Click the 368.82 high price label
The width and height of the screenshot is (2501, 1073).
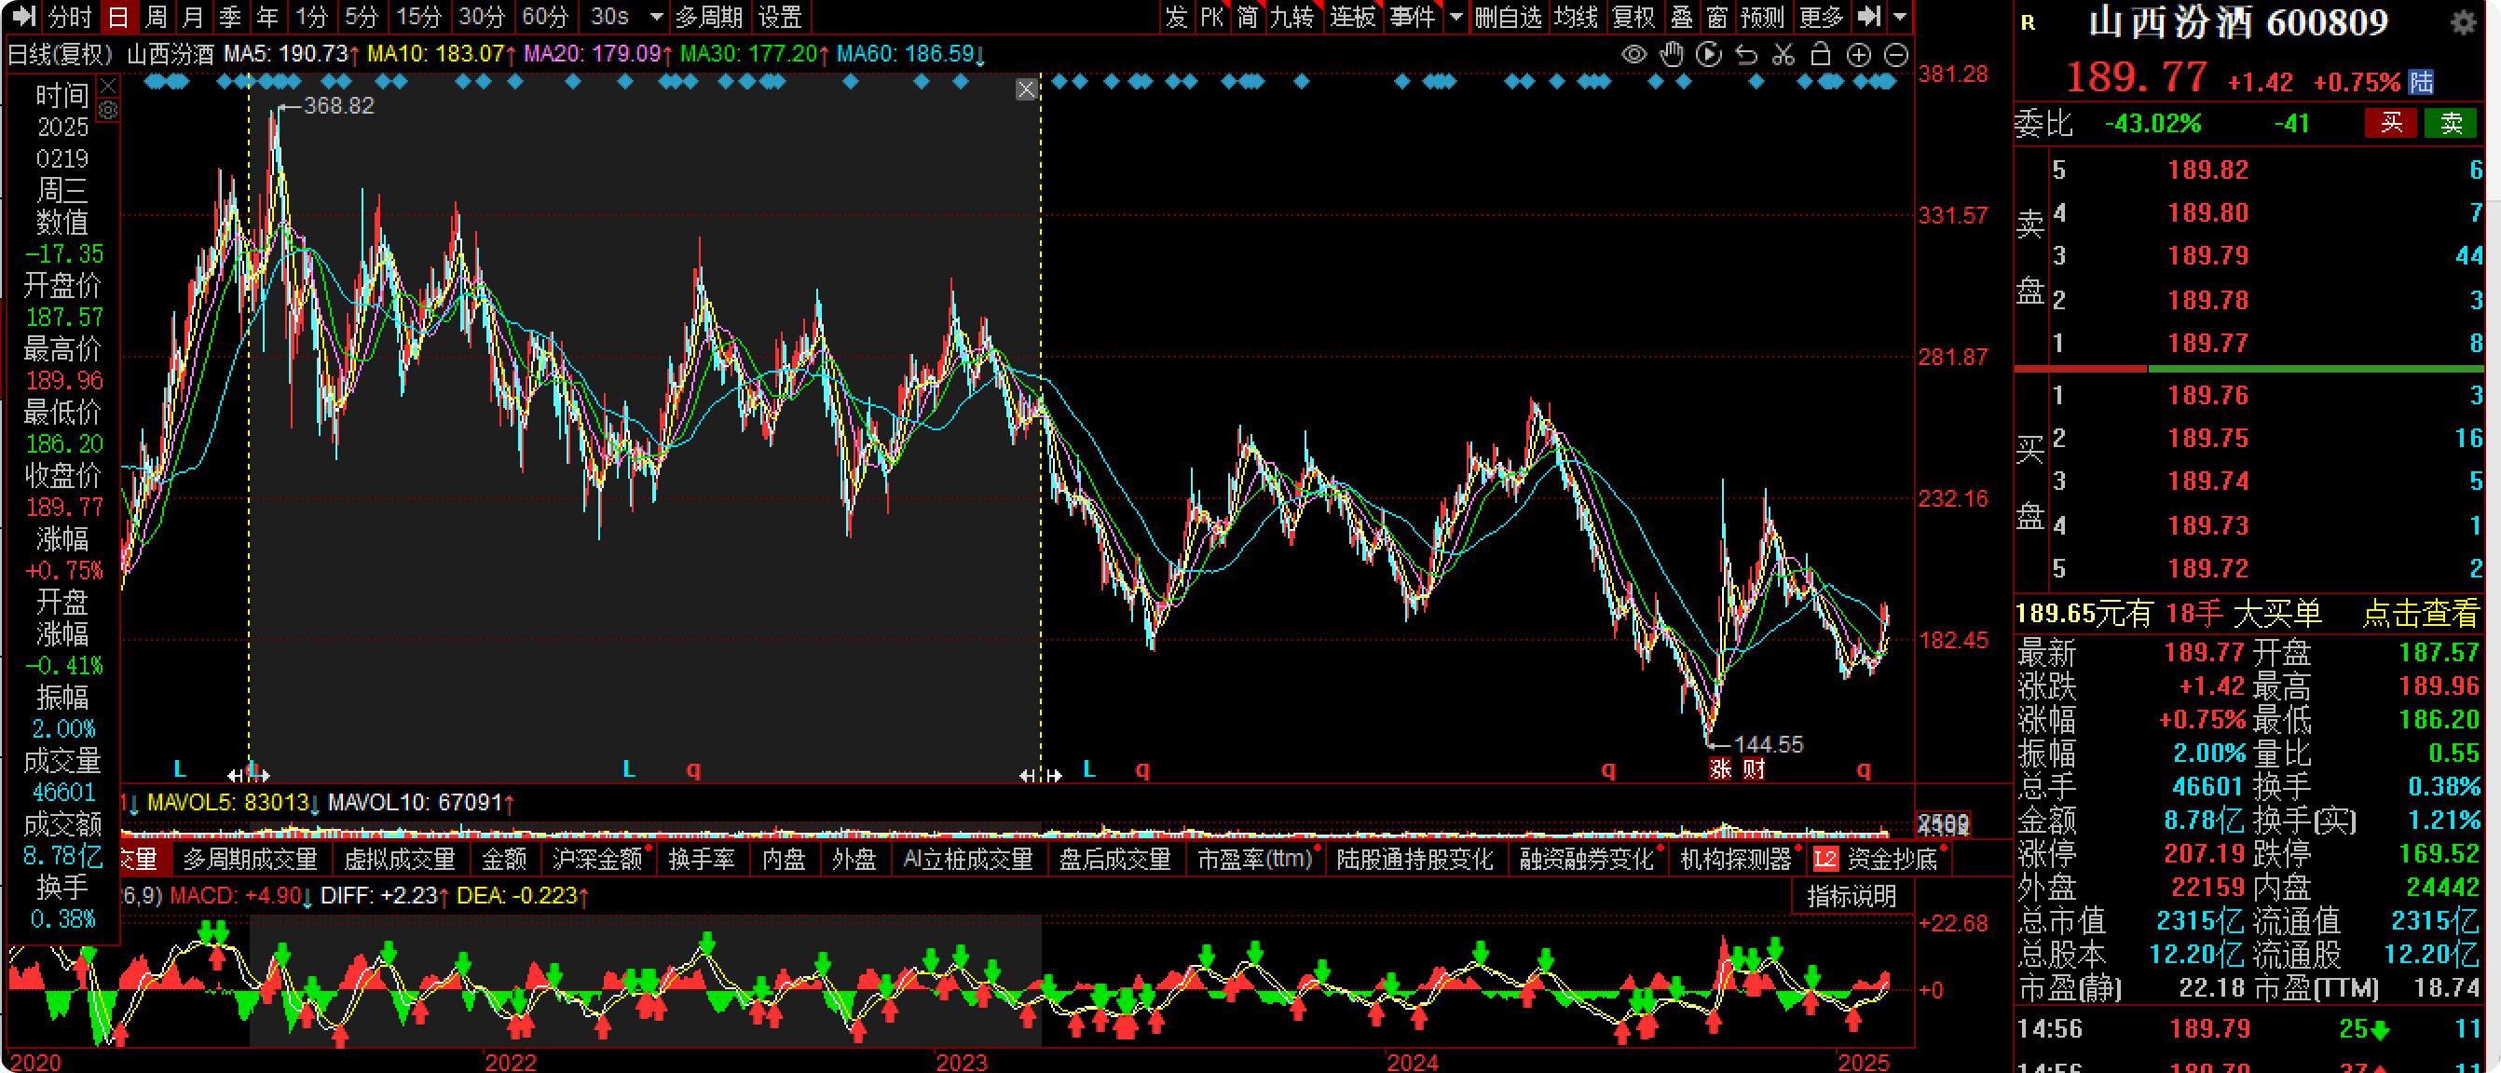click(x=339, y=106)
